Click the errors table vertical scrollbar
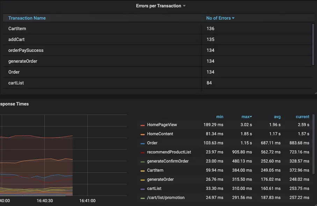The height and width of the screenshot is (206, 317). (x=313, y=44)
